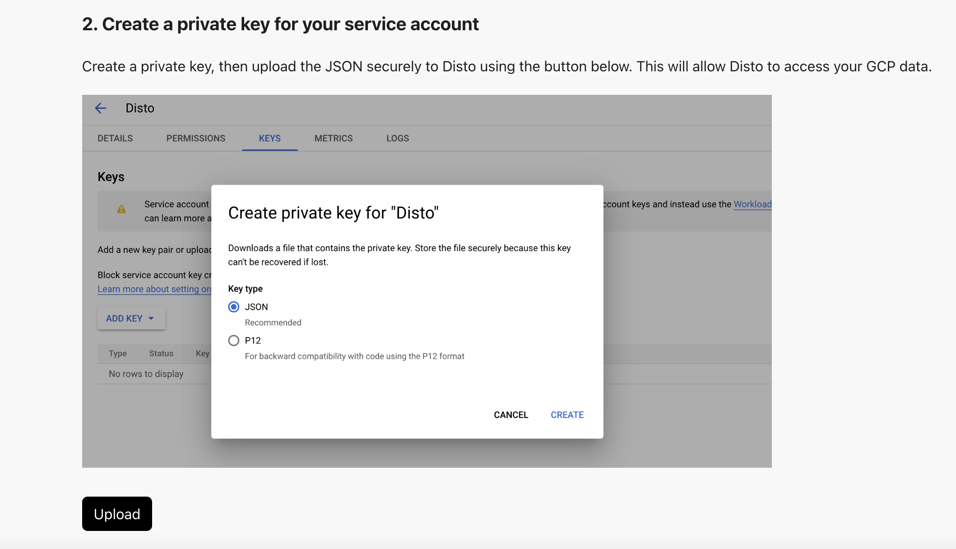Screen dimensions: 956x549
Task: Click the black Upload button
Action: [117, 514]
